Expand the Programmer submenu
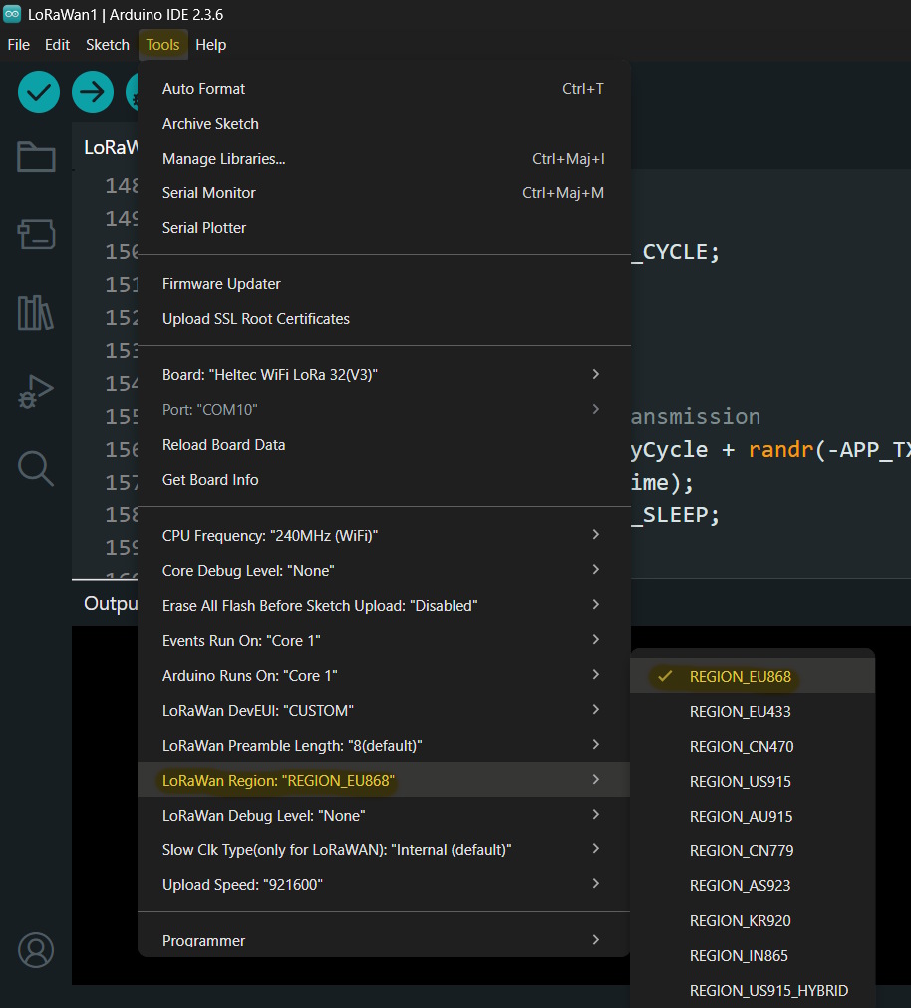 384,940
